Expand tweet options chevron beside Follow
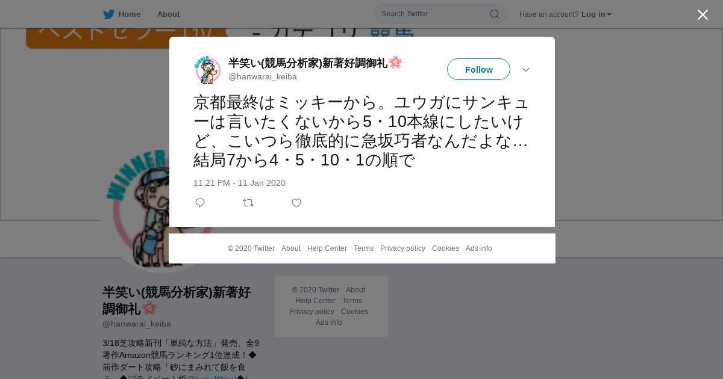 coord(526,70)
